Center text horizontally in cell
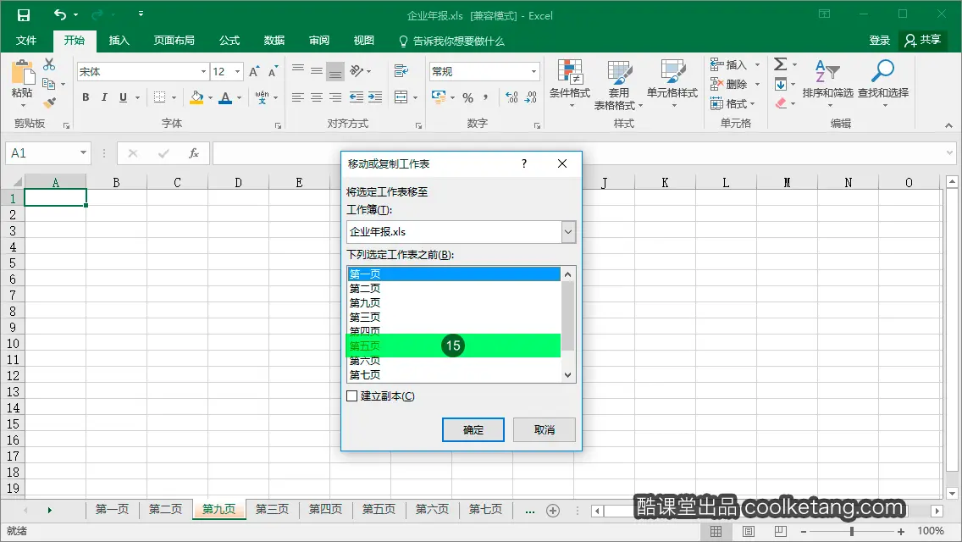This screenshot has width=962, height=542. click(x=317, y=97)
